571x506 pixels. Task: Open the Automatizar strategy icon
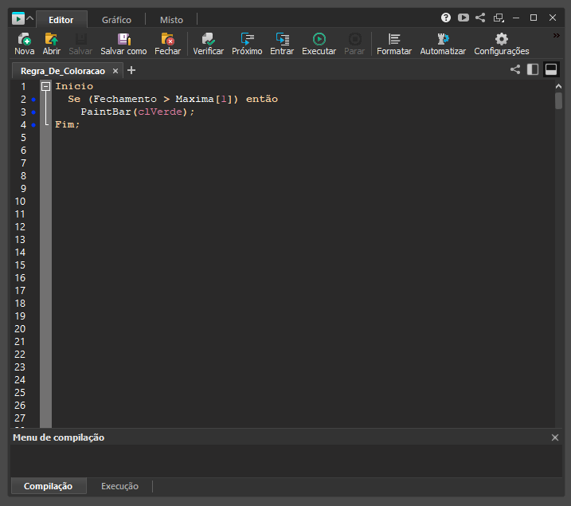[443, 44]
